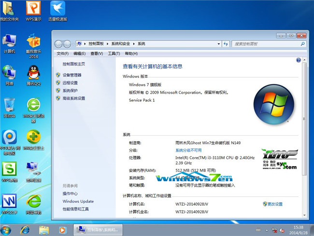Click the Forward navigation button

coord(67,44)
